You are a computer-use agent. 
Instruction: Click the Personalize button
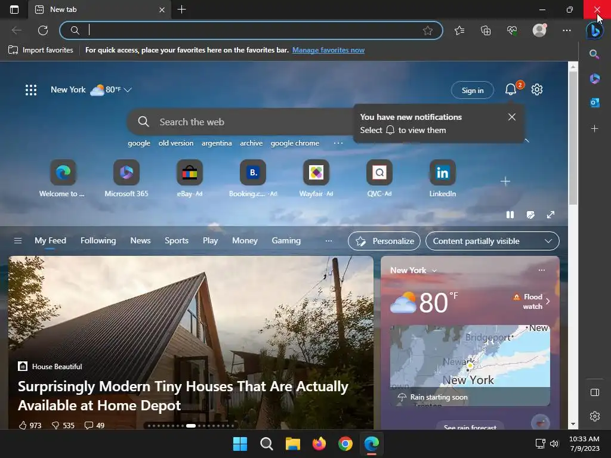tap(384, 241)
